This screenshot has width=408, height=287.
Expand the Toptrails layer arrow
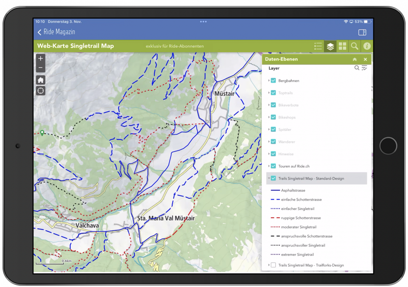click(x=269, y=93)
